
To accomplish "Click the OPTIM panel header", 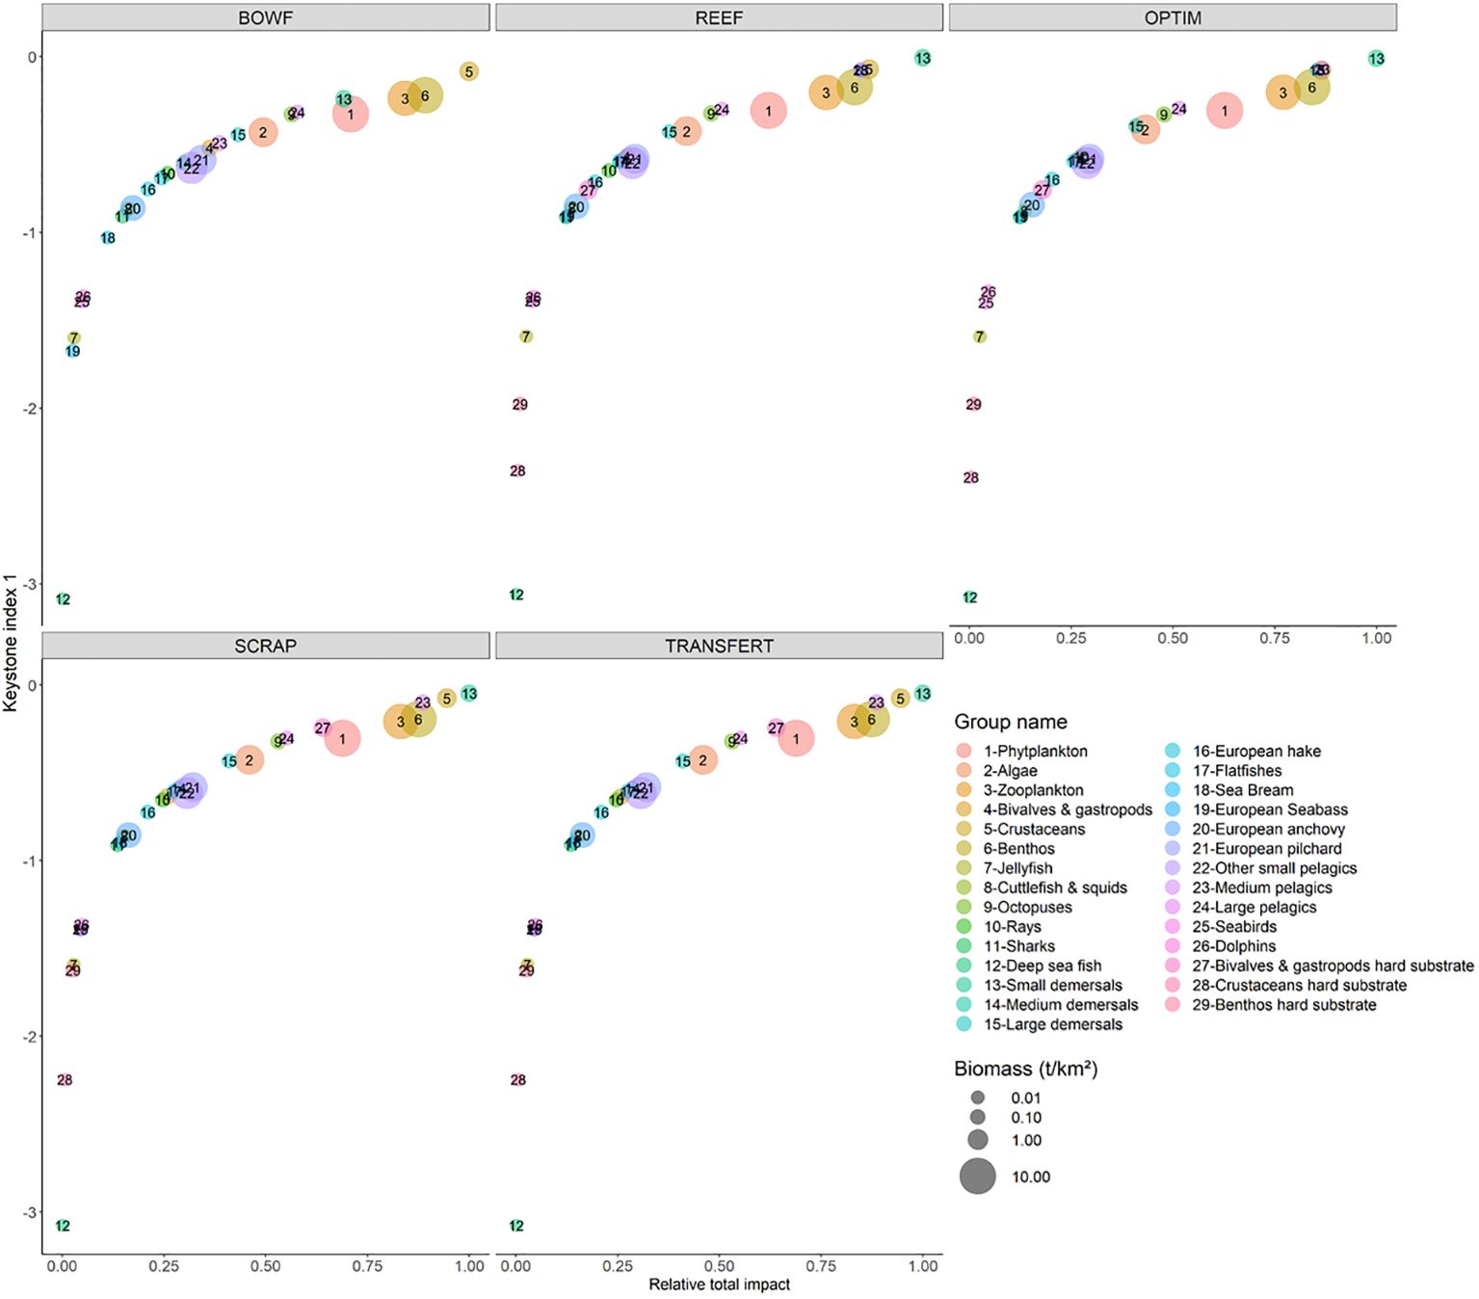I will (x=1173, y=17).
